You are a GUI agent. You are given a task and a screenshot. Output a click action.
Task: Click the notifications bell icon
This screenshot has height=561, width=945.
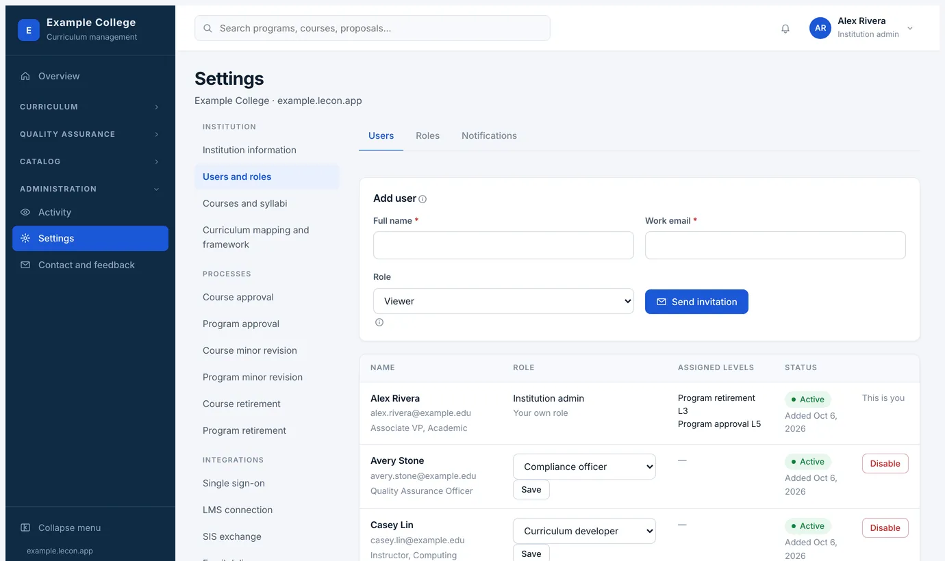[x=785, y=29]
